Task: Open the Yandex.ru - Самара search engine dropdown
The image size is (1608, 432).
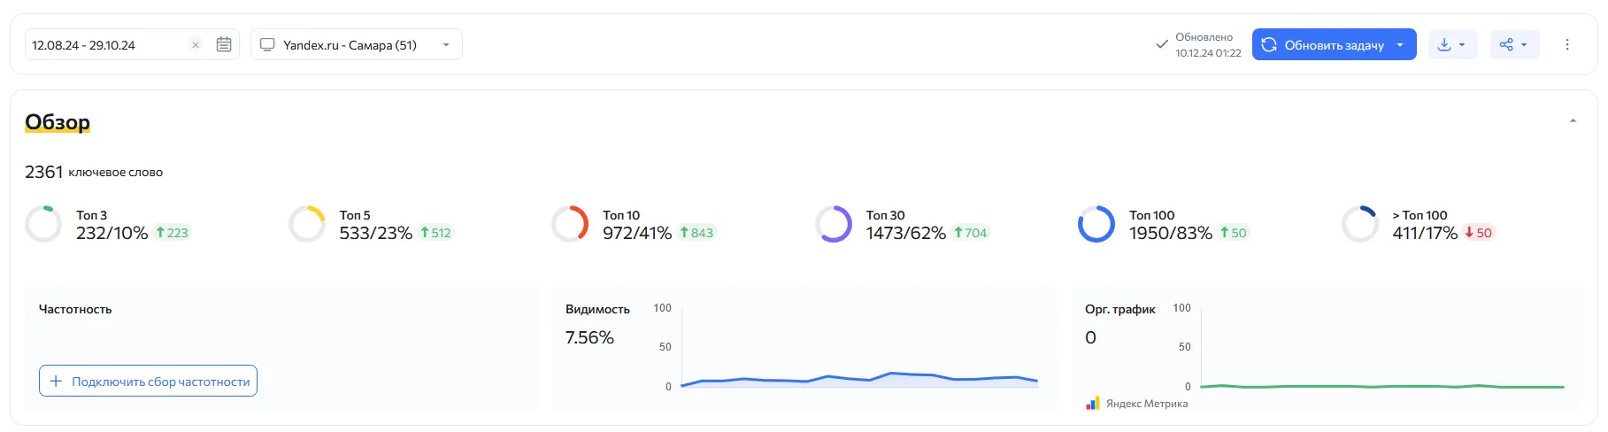Action: [356, 44]
